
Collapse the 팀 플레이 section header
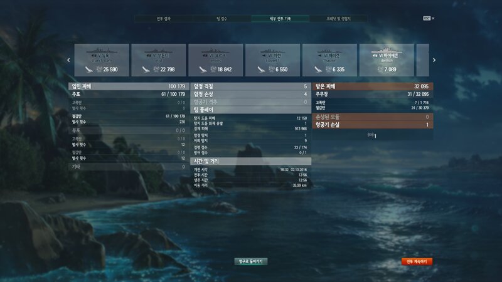[x=250, y=110]
